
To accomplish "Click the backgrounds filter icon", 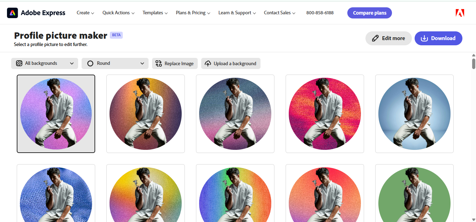I will [20, 63].
